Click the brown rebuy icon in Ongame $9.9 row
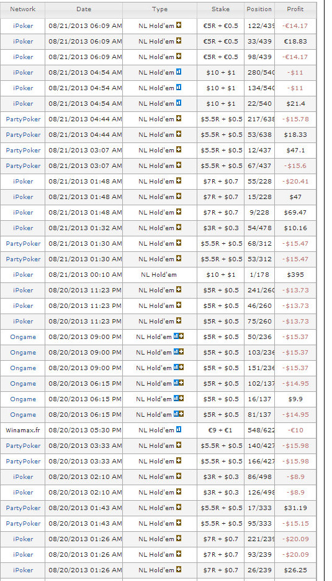 (x=181, y=399)
